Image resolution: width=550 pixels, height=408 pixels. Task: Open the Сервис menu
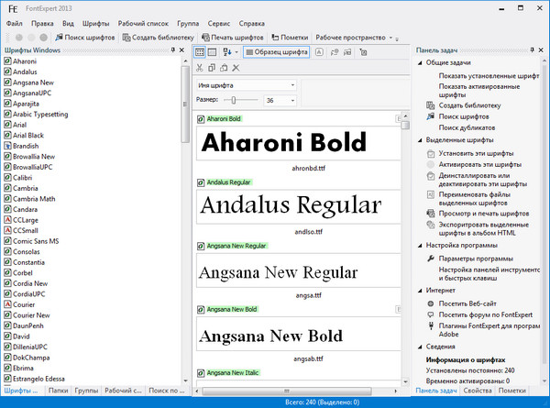[x=218, y=22]
